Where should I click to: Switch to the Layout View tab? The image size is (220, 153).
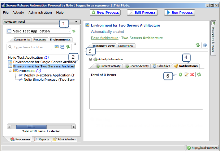point(125,46)
